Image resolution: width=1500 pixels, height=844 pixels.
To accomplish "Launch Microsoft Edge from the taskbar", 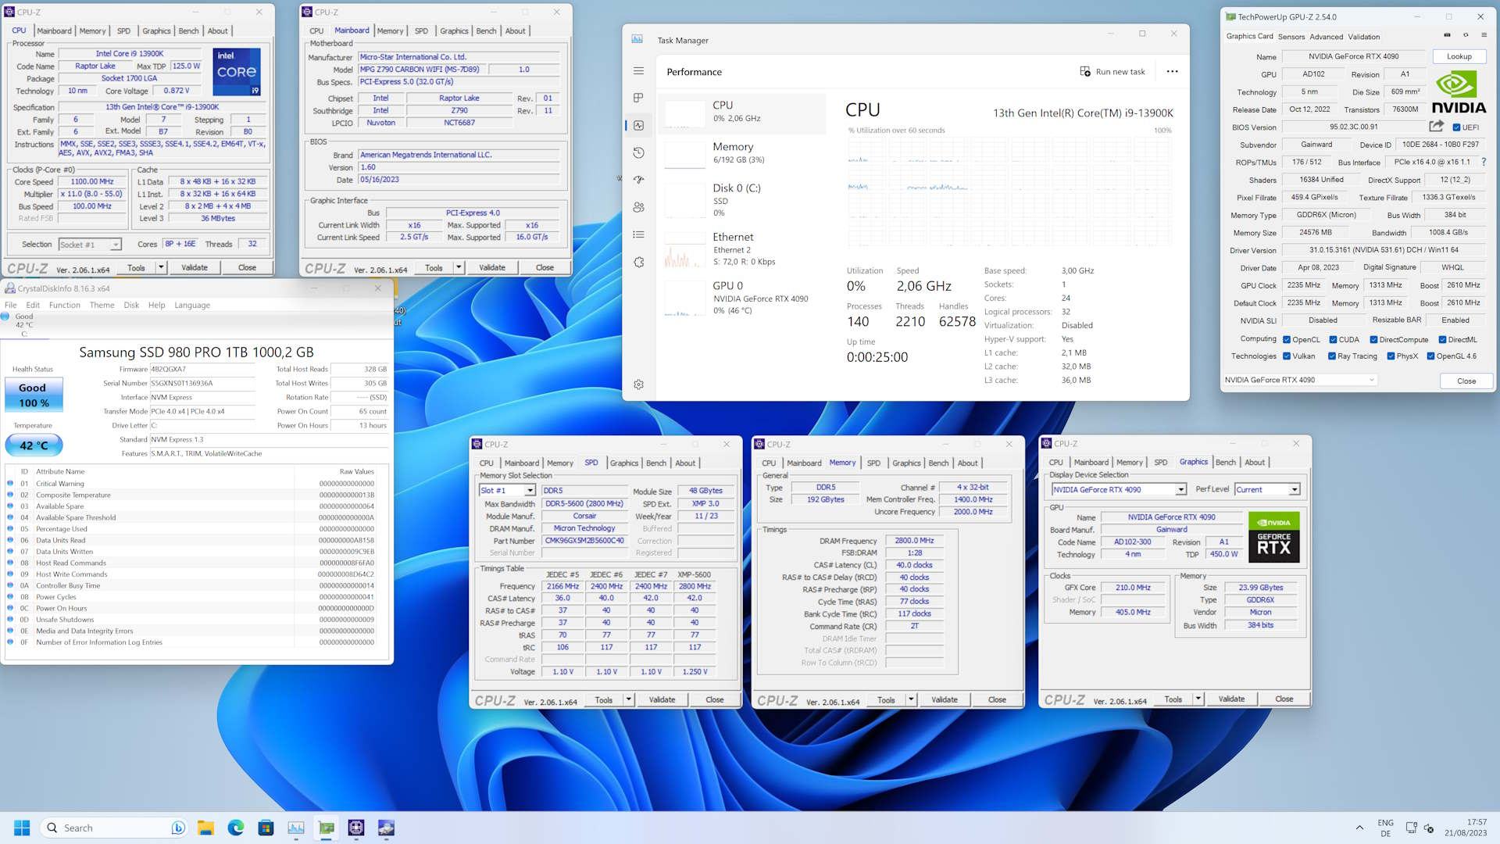I will click(235, 828).
